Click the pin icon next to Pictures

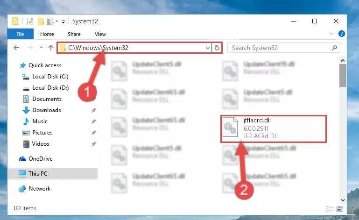click(94, 133)
